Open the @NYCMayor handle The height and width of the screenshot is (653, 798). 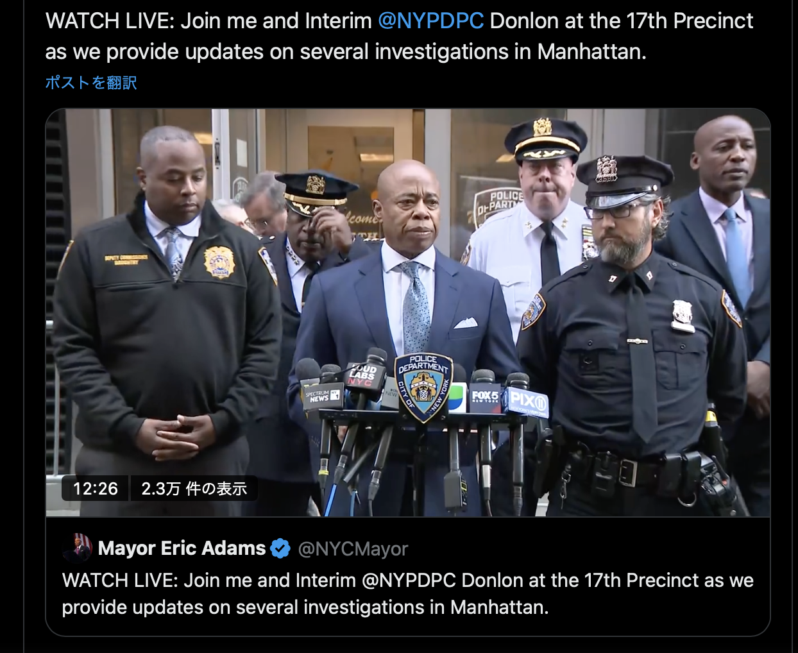353,549
